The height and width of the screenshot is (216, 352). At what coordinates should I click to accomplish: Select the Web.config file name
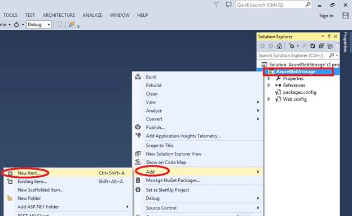point(294,99)
